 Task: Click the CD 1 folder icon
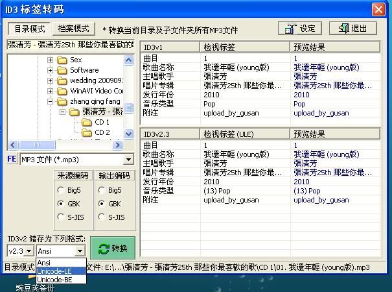click(87, 123)
